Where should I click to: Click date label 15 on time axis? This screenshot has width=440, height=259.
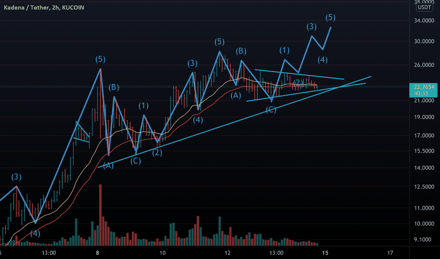coord(325,253)
